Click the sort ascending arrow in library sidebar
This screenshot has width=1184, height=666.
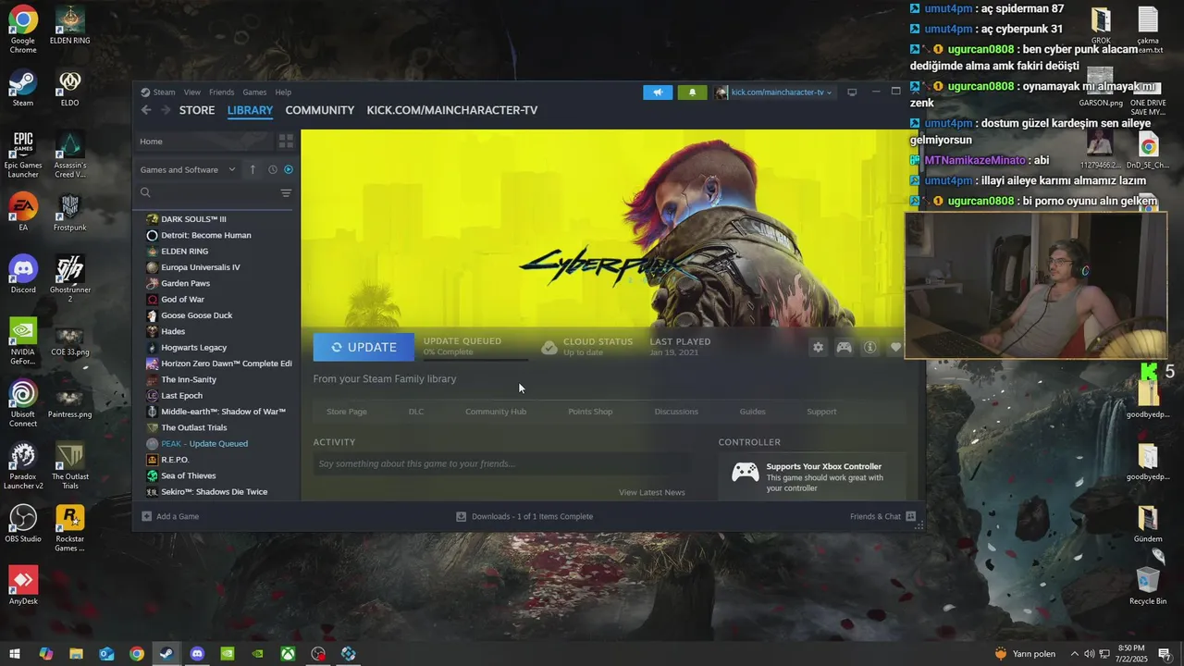253,169
